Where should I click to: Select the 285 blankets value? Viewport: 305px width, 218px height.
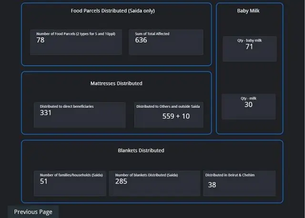121,181
